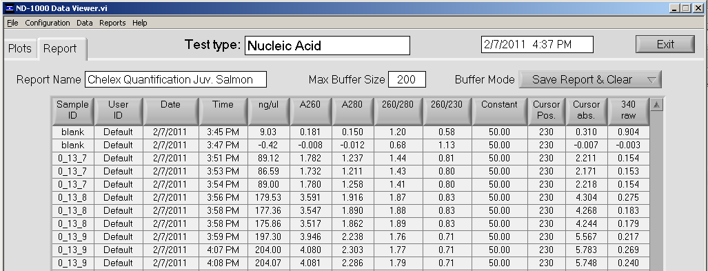Click the 175.86 ng/ul value
Screen dimensions: 708x271
click(269, 223)
